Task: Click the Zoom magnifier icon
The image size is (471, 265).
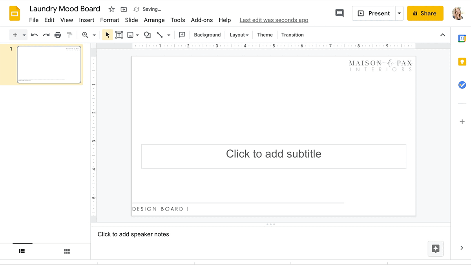Action: click(85, 35)
